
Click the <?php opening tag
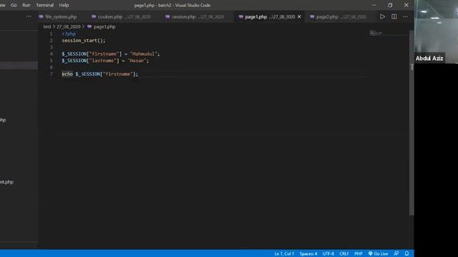(69, 34)
